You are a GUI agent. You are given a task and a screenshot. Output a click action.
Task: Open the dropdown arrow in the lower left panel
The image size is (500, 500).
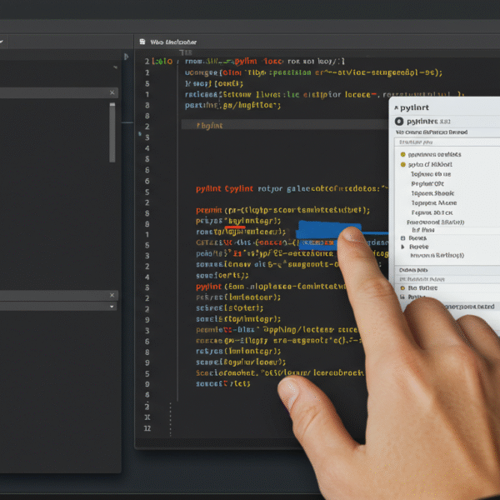pyautogui.click(x=113, y=307)
